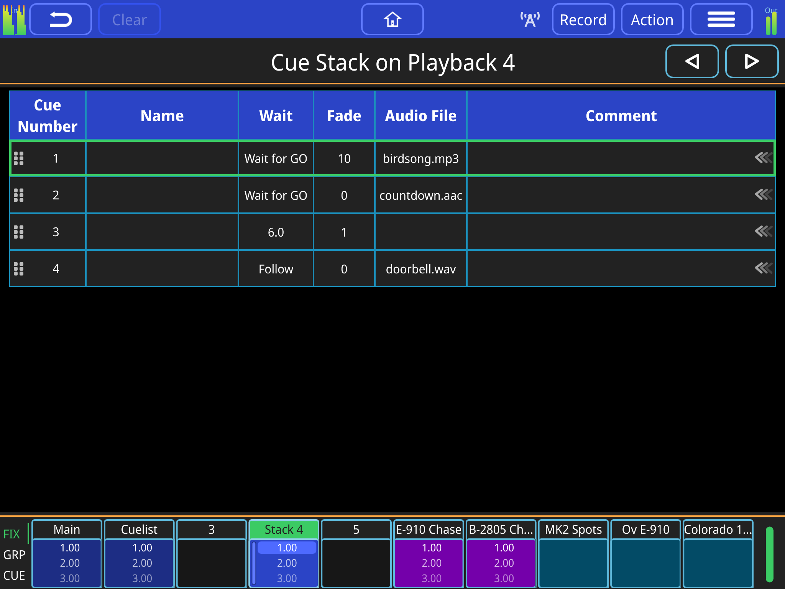
Task: Select the countdown.aac audio file cell
Action: [420, 195]
